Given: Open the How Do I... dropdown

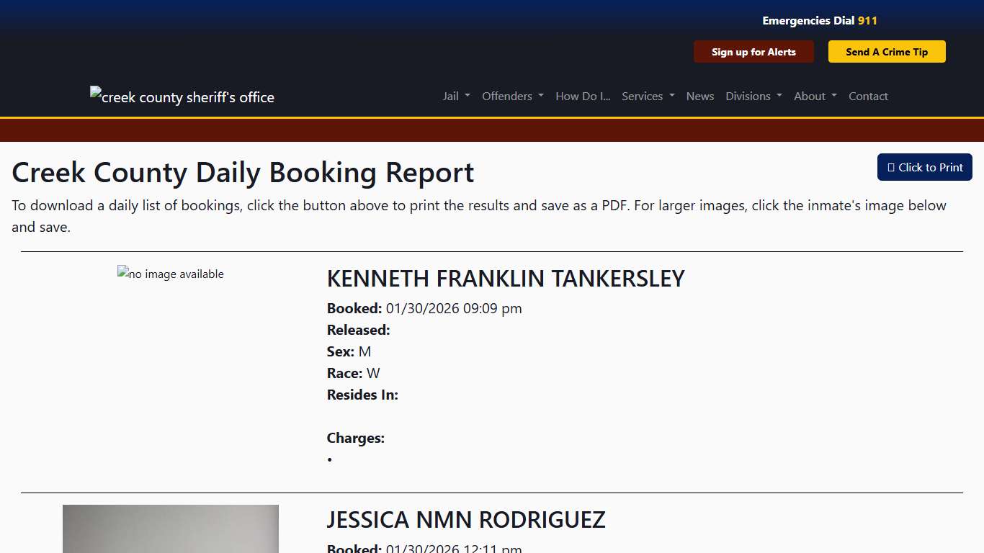Looking at the screenshot, I should click(x=582, y=96).
